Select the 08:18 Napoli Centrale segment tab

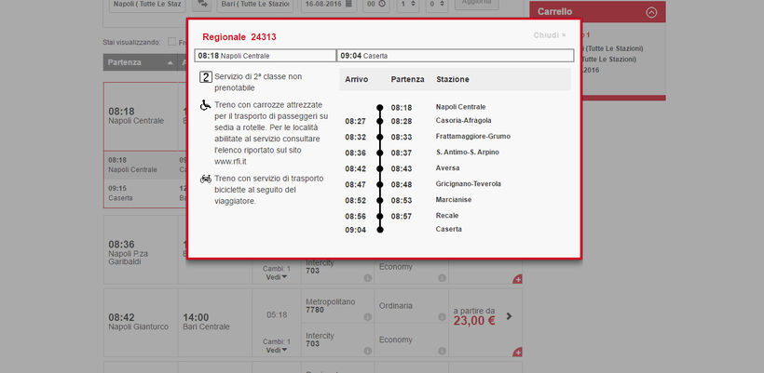pyautogui.click(x=266, y=56)
